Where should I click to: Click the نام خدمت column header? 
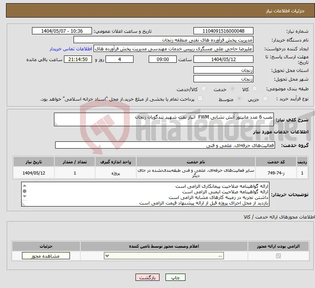[x=196, y=162]
